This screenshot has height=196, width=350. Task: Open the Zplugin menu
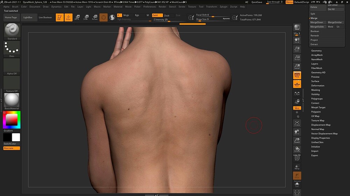pos(223,7)
